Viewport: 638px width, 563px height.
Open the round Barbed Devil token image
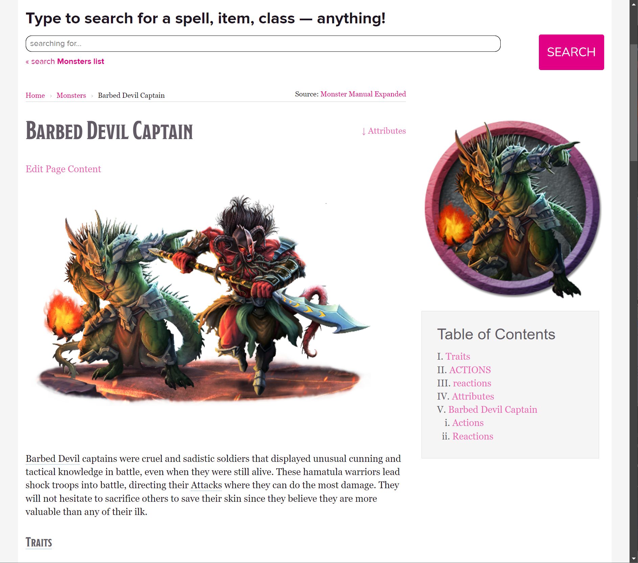coord(512,208)
